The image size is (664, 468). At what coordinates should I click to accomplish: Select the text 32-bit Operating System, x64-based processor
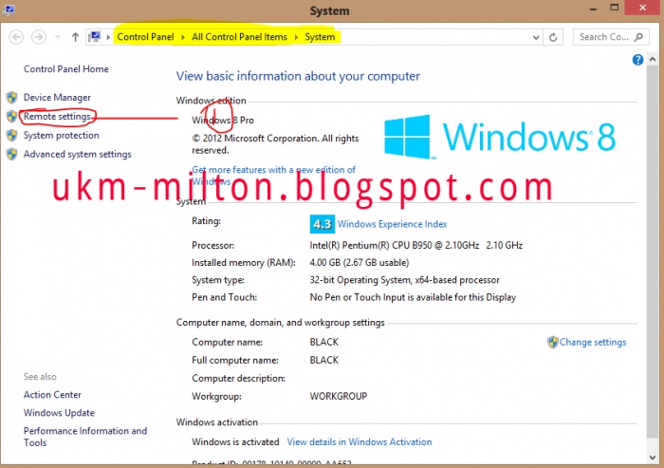405,280
